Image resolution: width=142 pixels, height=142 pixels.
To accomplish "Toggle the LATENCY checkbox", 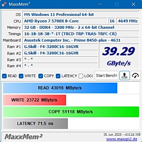I will [x=58, y=76].
